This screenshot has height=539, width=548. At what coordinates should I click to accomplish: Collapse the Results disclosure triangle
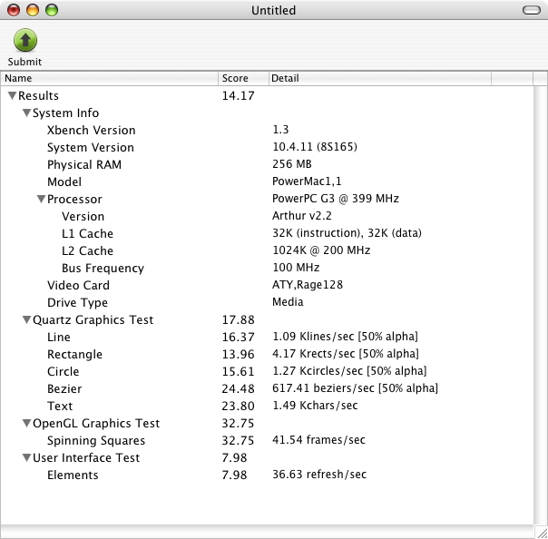pyautogui.click(x=12, y=95)
